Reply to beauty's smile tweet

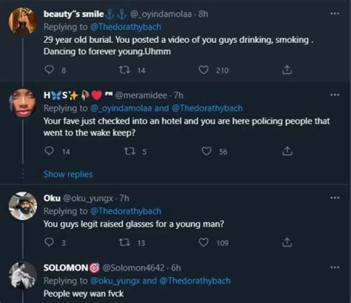[48, 70]
